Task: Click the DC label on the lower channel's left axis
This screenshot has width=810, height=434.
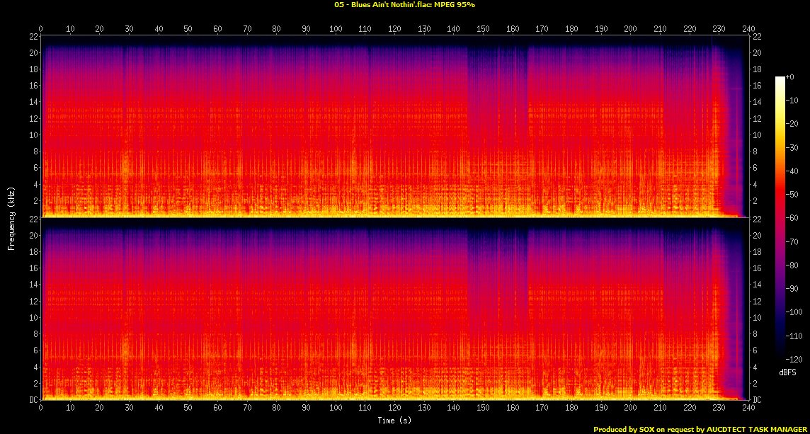Action: 33,400
